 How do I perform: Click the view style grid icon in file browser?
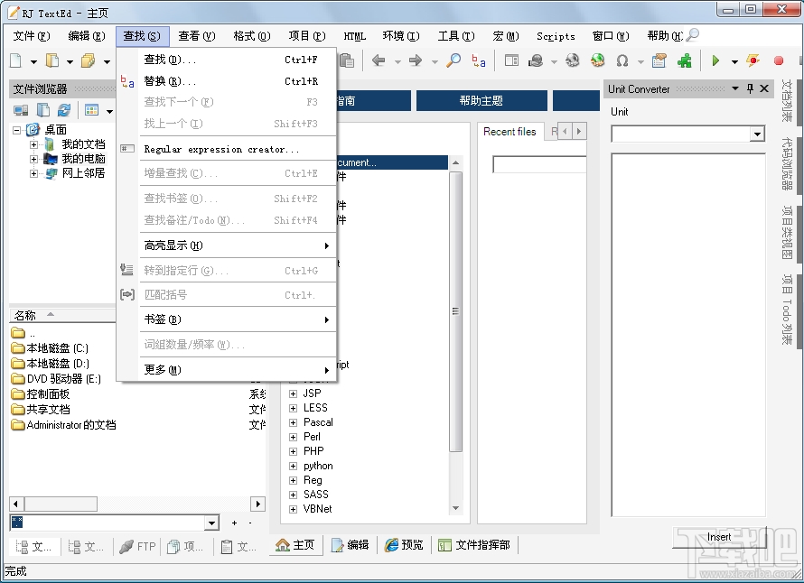92,110
